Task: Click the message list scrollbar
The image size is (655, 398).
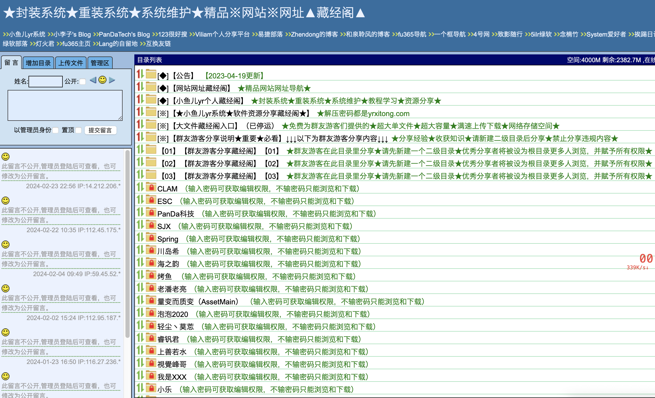Action: click(x=128, y=244)
